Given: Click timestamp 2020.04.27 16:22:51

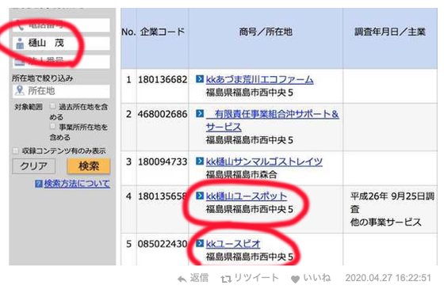Looking at the screenshot, I should pos(388,278).
